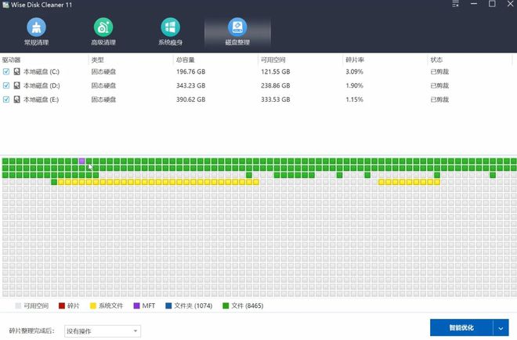Open the title bar menu icon
517x340 pixels.
click(456, 5)
